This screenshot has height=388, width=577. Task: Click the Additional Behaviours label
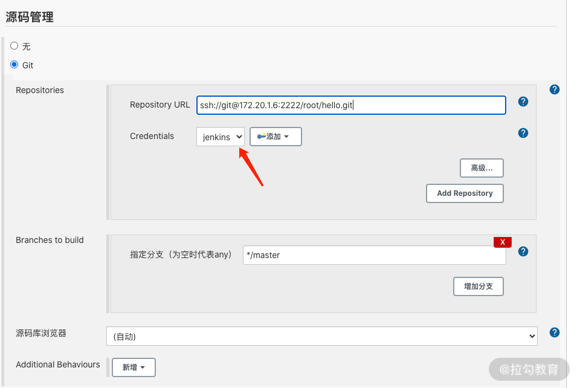(x=58, y=364)
